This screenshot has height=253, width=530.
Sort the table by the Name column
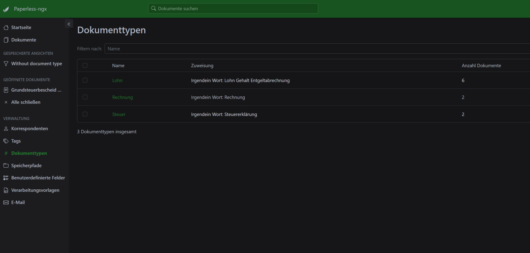click(118, 65)
